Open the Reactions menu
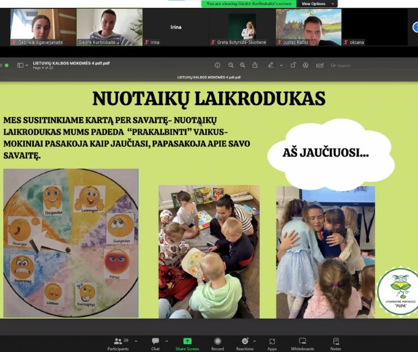This screenshot has width=418, height=352. [x=245, y=344]
